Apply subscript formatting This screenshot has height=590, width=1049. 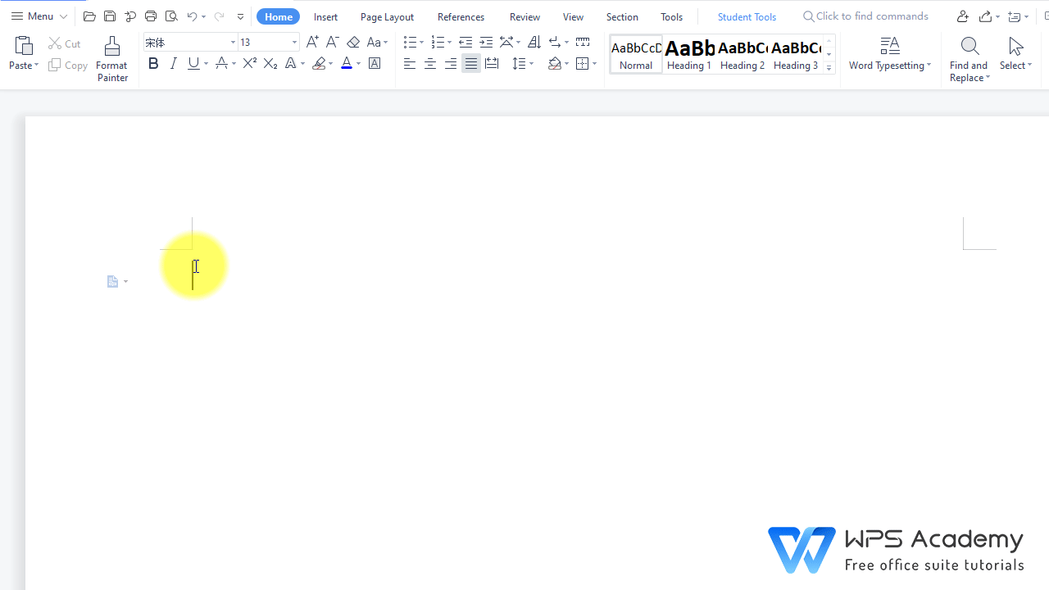coord(270,63)
